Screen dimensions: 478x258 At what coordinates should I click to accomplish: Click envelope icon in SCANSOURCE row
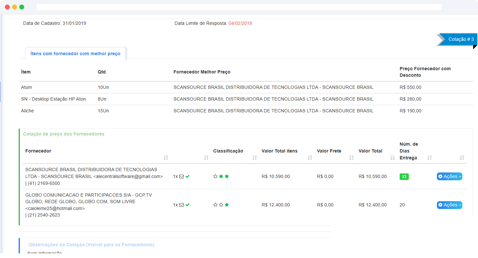182,176
